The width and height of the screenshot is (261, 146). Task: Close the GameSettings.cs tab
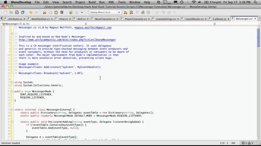[x=178, y=19]
